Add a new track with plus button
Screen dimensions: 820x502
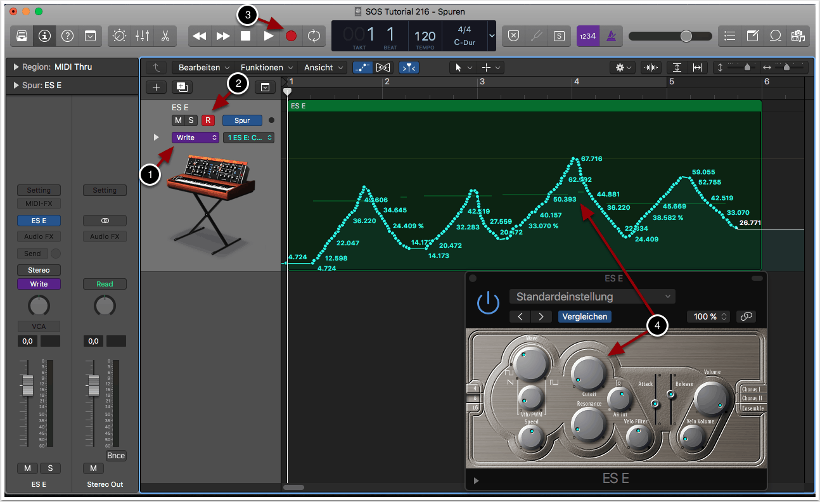pyautogui.click(x=157, y=87)
